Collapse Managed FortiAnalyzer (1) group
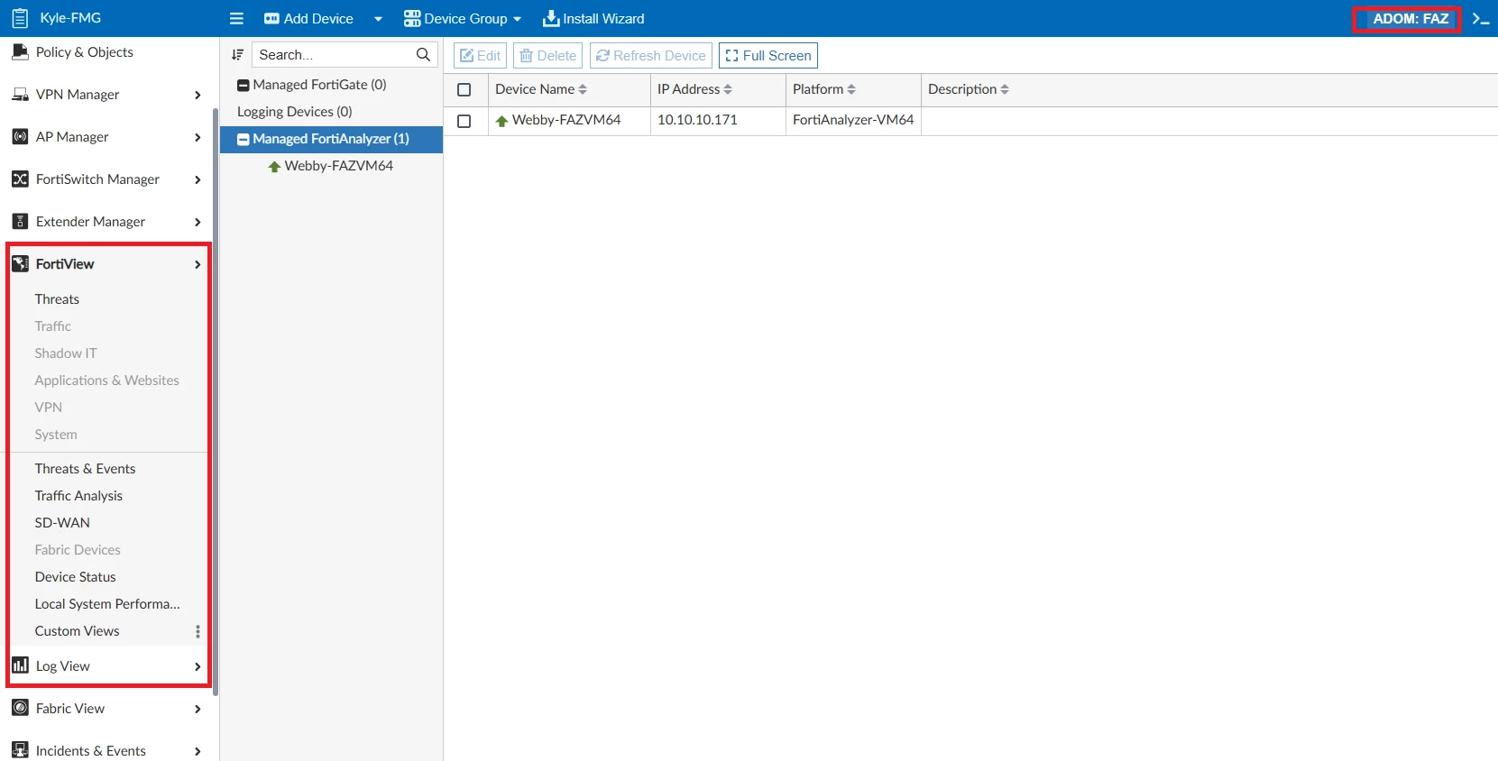 [244, 140]
